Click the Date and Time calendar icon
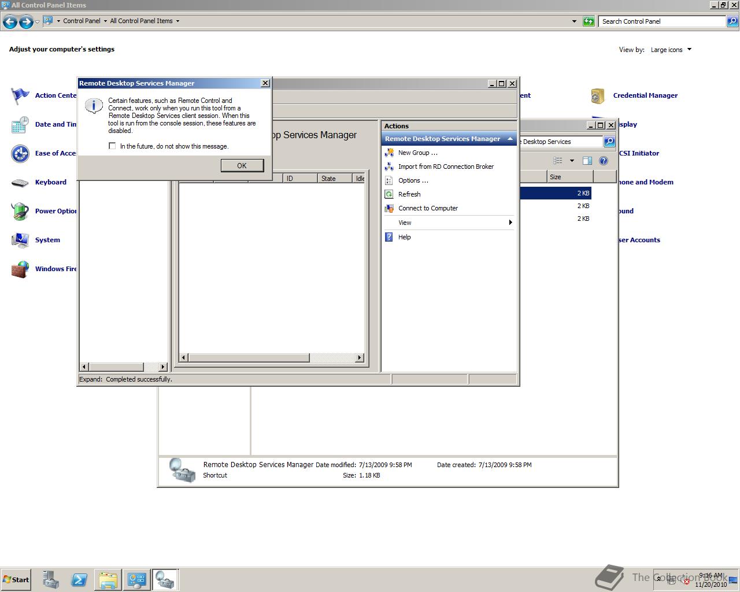 pyautogui.click(x=20, y=124)
